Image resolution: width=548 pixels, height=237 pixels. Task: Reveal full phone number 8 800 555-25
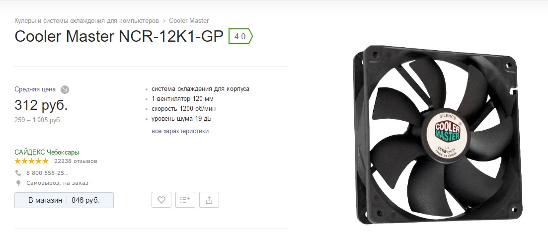pos(47,173)
